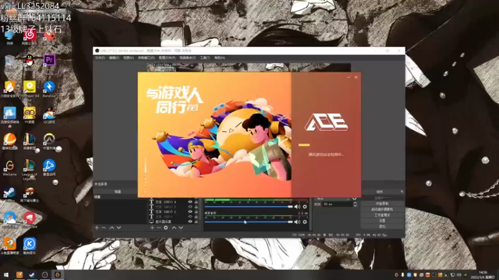Open the 视图(V) menu in OBS

pos(128,58)
